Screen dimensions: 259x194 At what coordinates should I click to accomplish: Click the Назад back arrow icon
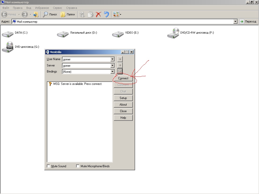(x=4, y=14)
